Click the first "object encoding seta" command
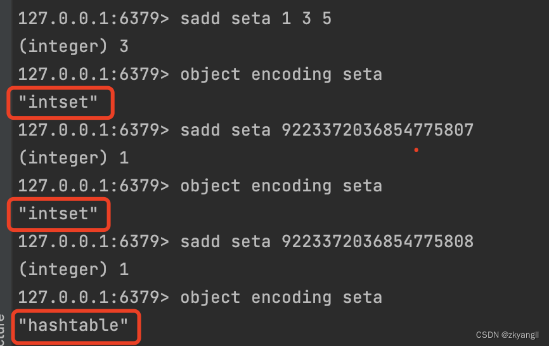The width and height of the screenshot is (549, 346). [281, 74]
